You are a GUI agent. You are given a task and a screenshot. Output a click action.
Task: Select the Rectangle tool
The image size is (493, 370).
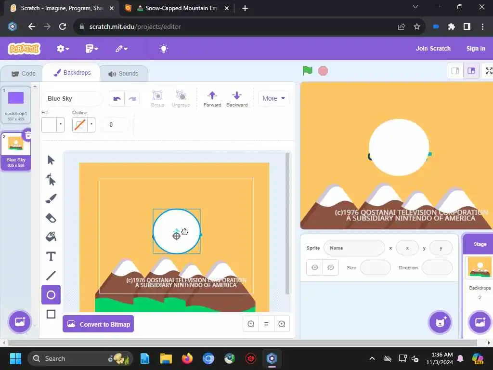[x=51, y=314]
